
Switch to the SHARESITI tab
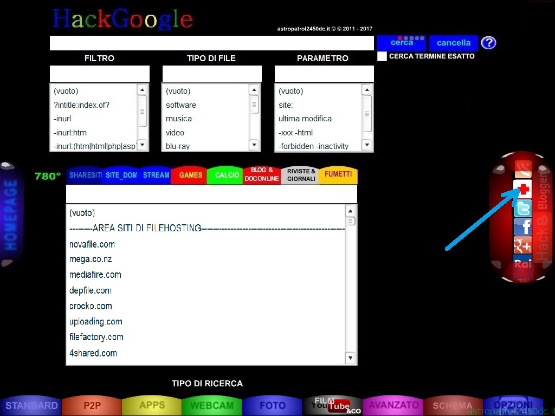[x=85, y=175]
